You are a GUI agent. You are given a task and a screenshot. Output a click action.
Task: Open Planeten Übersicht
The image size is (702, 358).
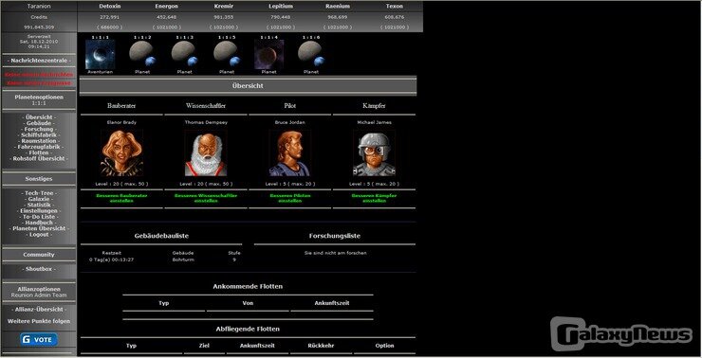(x=39, y=228)
